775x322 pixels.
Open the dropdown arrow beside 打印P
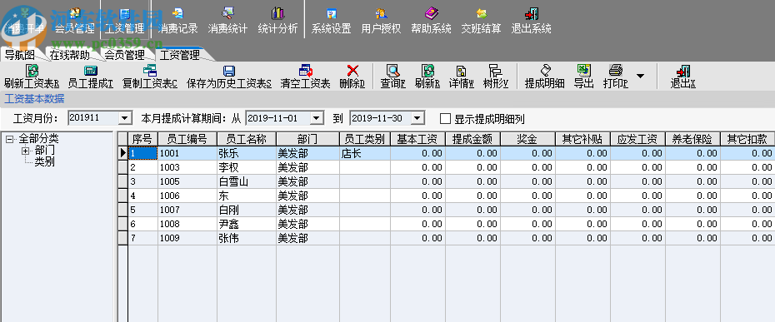(x=640, y=76)
